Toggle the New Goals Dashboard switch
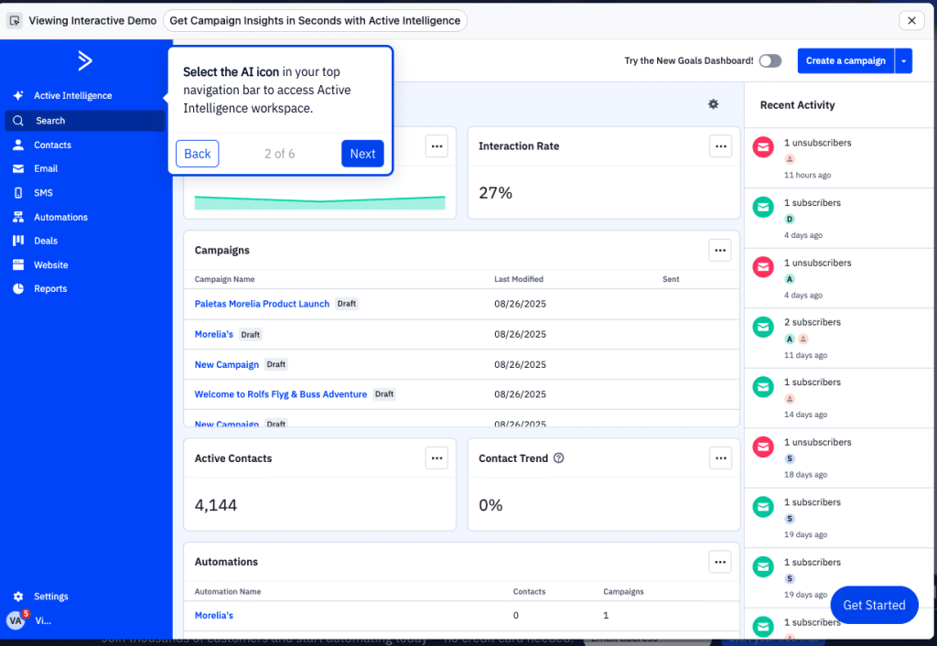The image size is (937, 646). tap(770, 61)
